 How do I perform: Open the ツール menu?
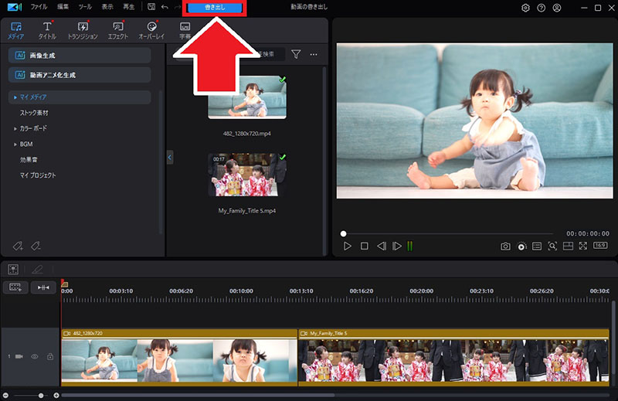[85, 7]
